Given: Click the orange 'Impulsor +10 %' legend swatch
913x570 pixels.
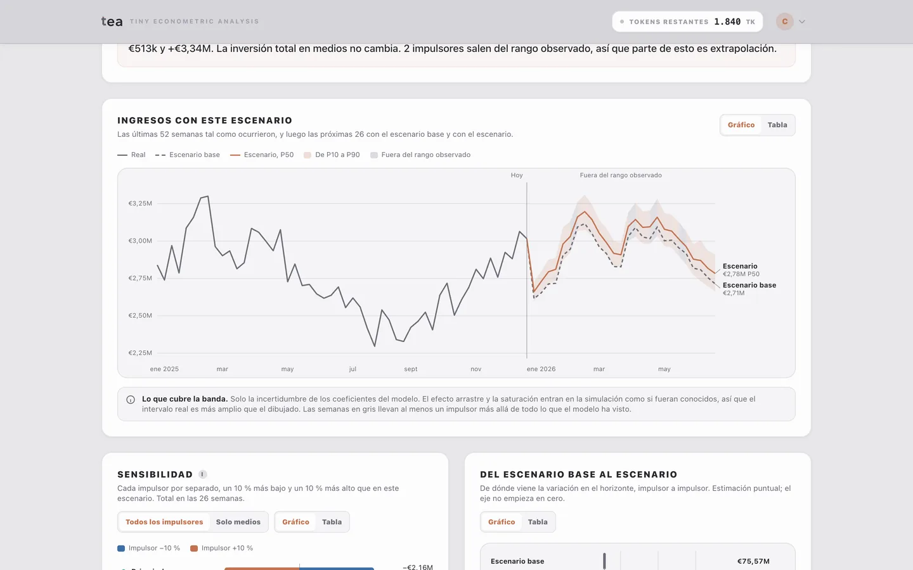Looking at the screenshot, I should click(x=194, y=548).
